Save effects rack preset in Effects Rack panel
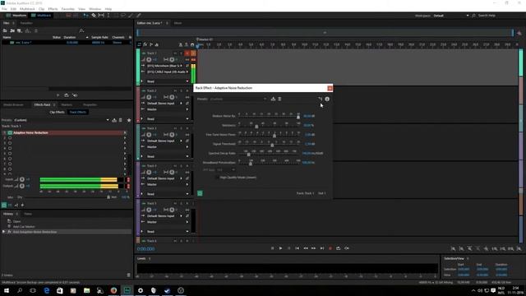This screenshot has width=526, height=296. tap(114, 120)
